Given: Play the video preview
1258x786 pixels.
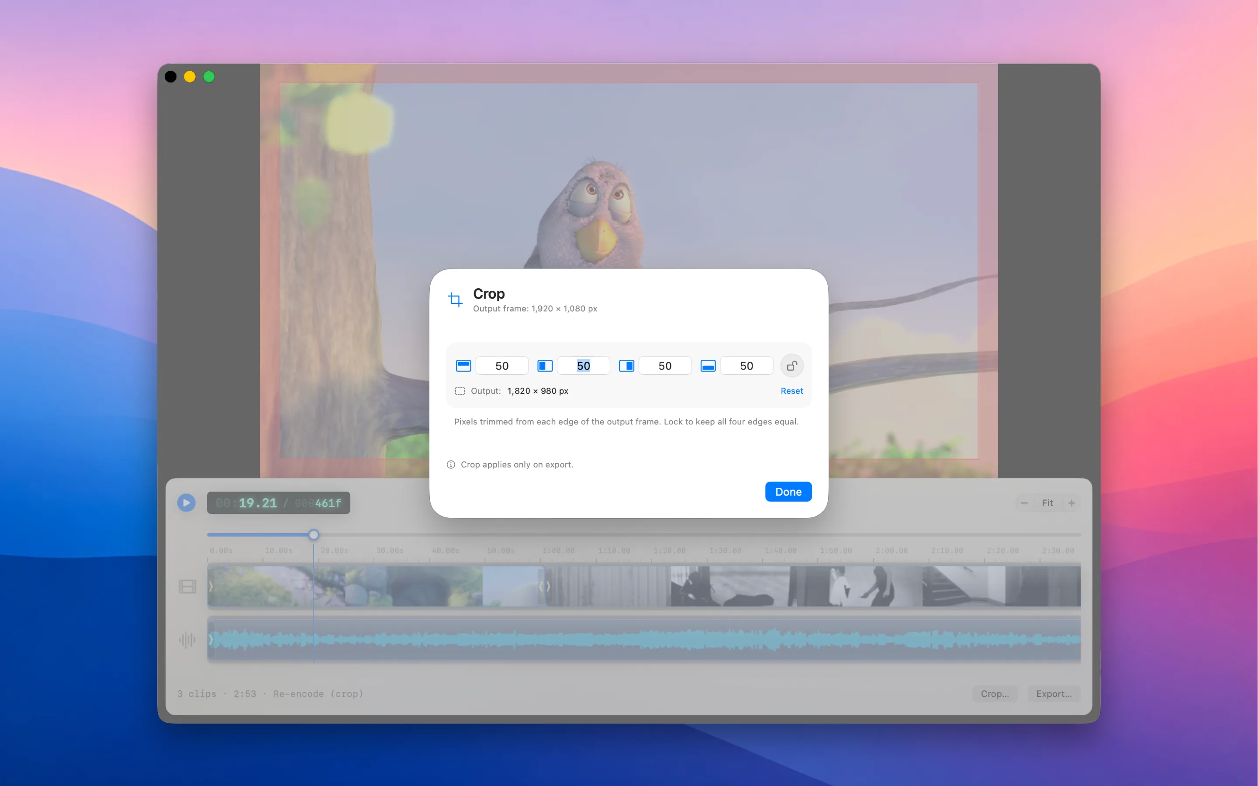Looking at the screenshot, I should pos(186,503).
